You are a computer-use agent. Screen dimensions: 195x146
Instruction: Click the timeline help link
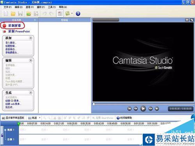pyautogui.click(x=124, y=118)
